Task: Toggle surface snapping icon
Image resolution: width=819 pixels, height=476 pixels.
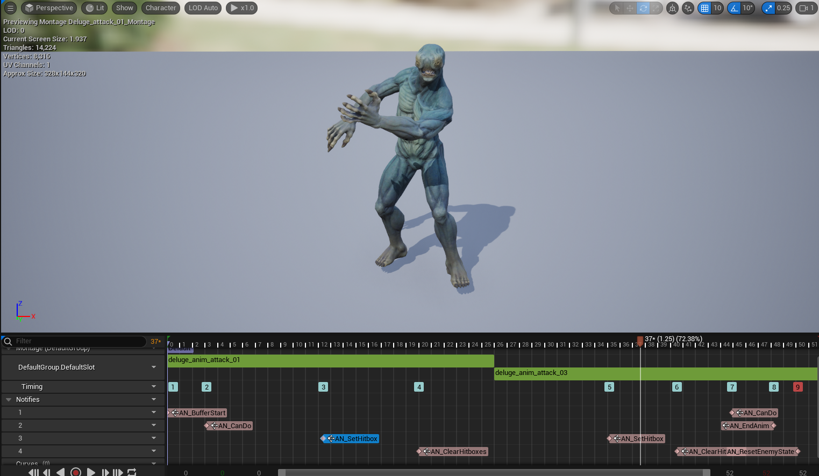Action: click(x=688, y=8)
